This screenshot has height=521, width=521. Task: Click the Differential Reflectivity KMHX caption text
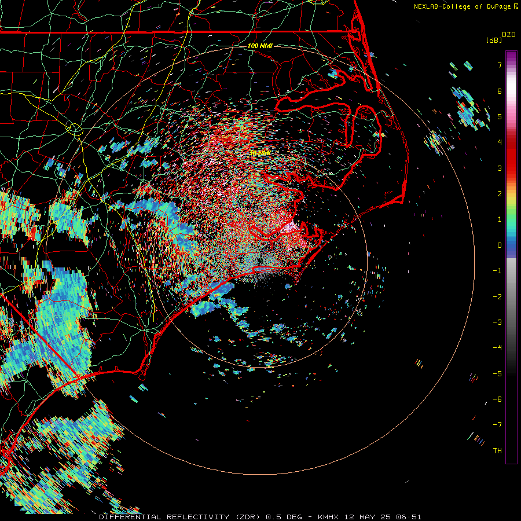coord(260,517)
